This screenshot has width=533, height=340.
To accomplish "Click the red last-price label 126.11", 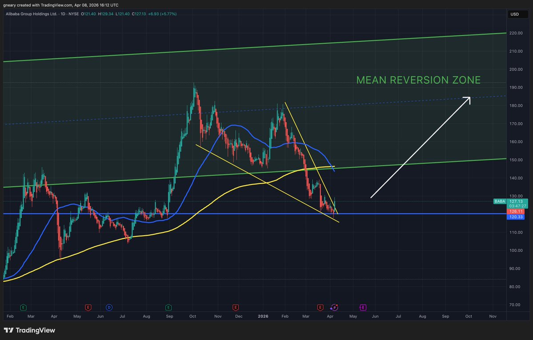I will (516, 212).
